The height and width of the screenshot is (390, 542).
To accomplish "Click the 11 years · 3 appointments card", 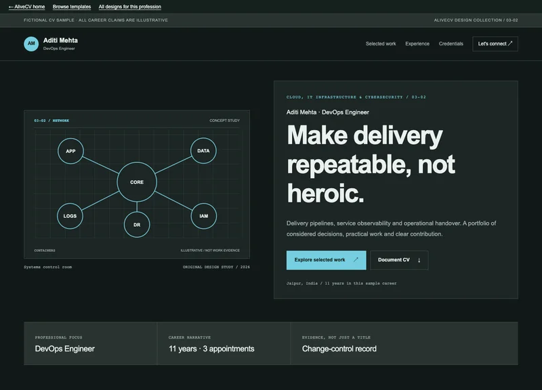I will click(x=224, y=343).
